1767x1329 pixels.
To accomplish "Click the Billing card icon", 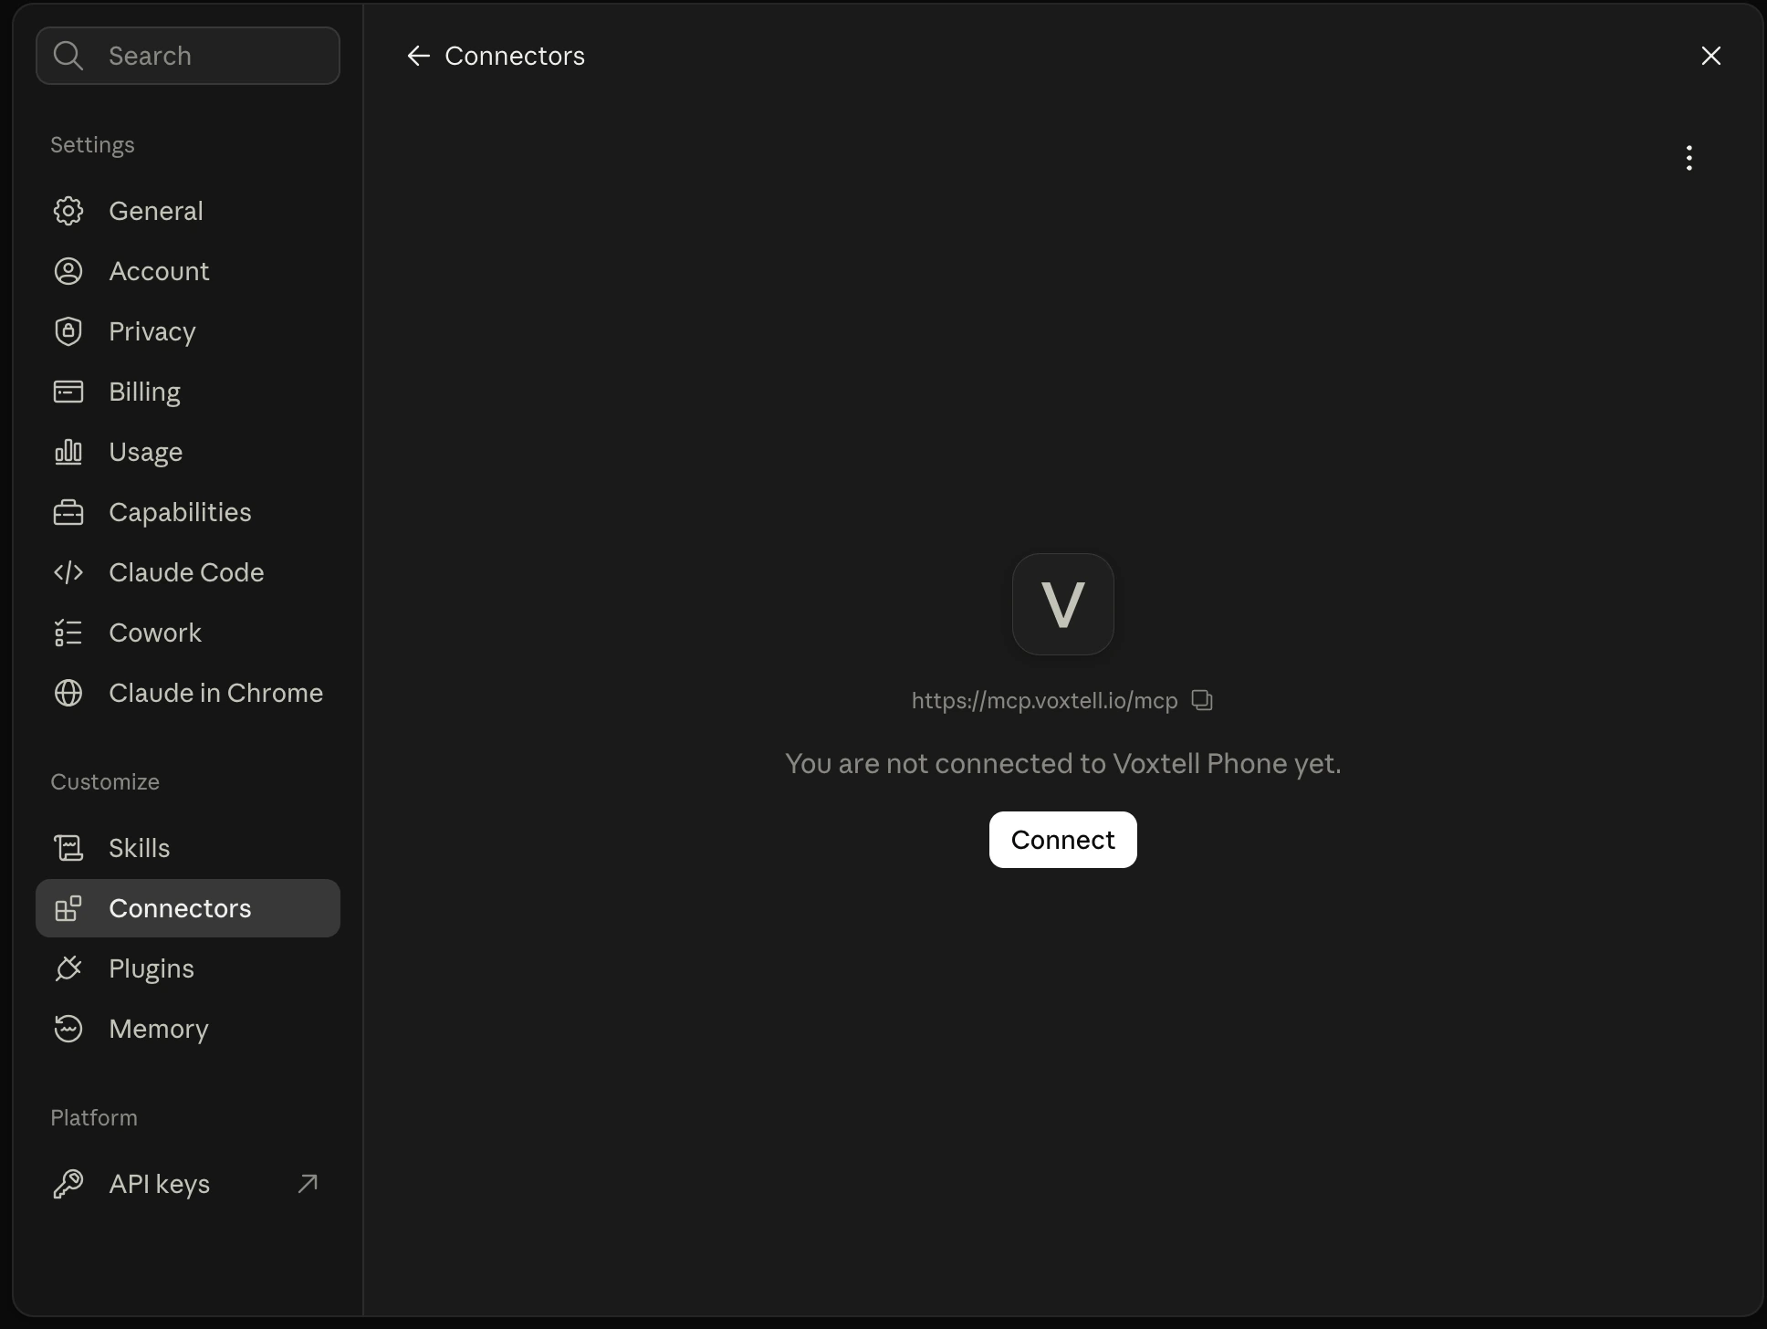I will point(68,392).
